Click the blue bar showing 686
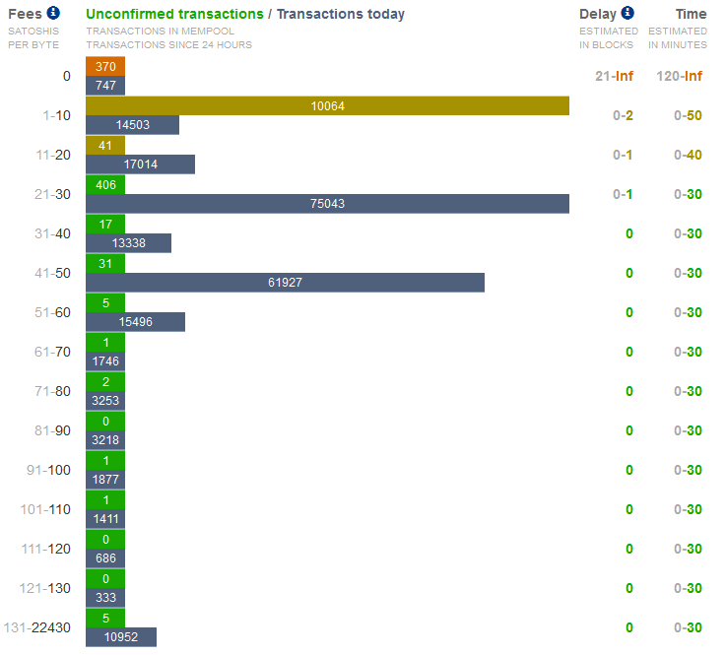 coord(105,557)
